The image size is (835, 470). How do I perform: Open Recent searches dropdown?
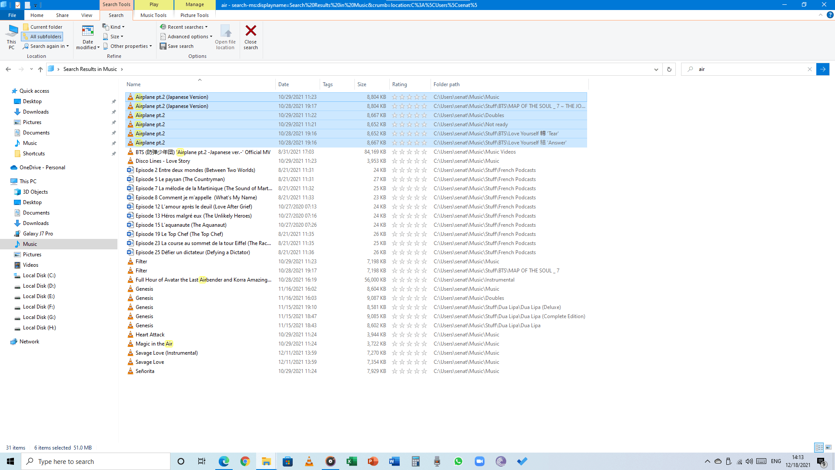[x=184, y=27]
